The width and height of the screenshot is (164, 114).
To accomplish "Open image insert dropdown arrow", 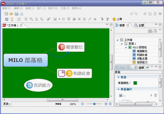I will point(59,19).
